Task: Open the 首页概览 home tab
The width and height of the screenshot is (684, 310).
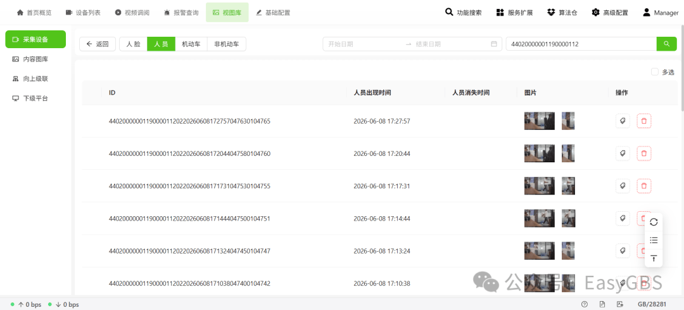Action: [34, 13]
